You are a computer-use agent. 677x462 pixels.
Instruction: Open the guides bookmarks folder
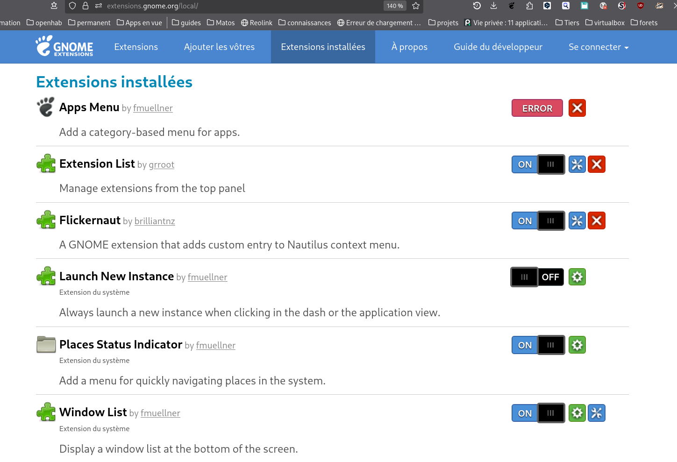(186, 22)
